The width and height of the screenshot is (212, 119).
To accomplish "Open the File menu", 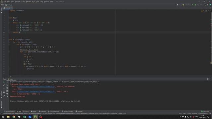I will (5, 2).
